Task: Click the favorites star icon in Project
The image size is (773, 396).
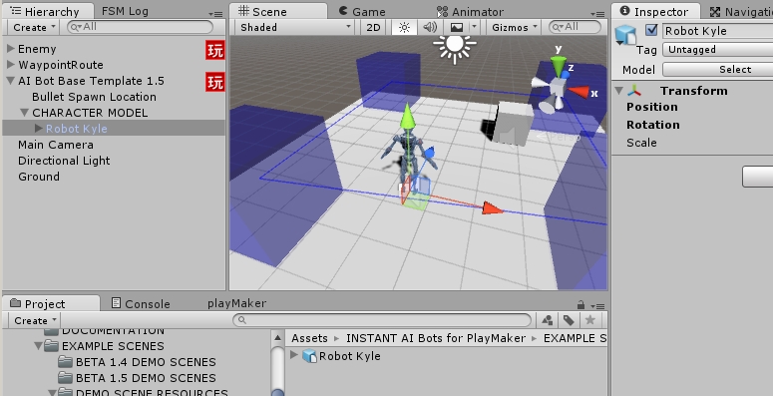Action: 589,320
